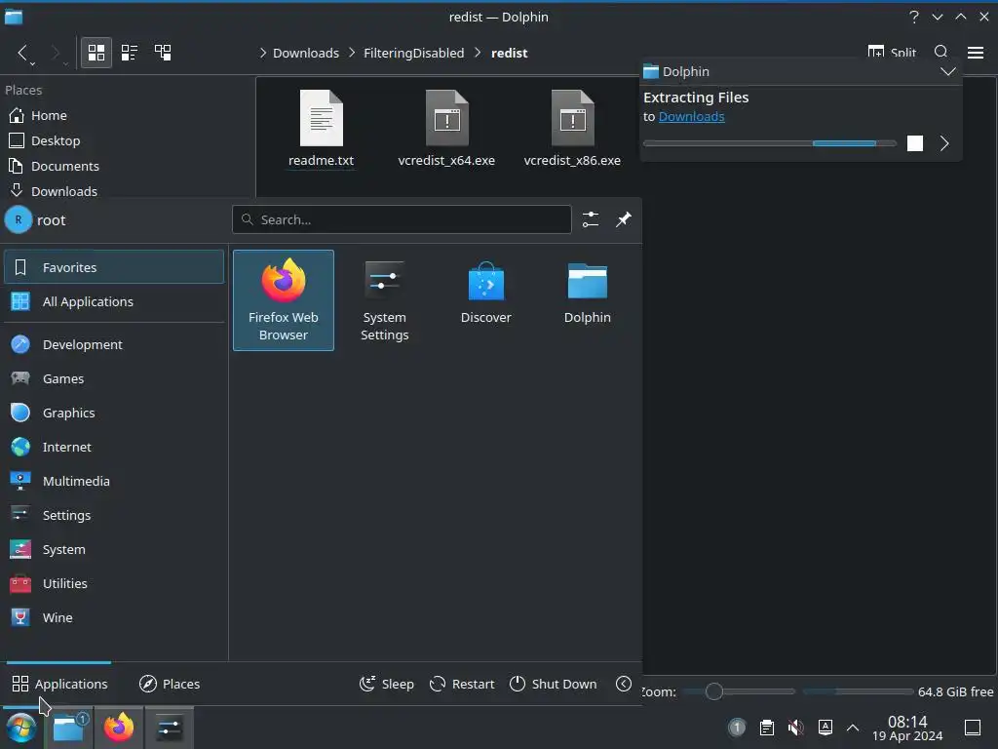Open the Multimedia category

pos(114,482)
